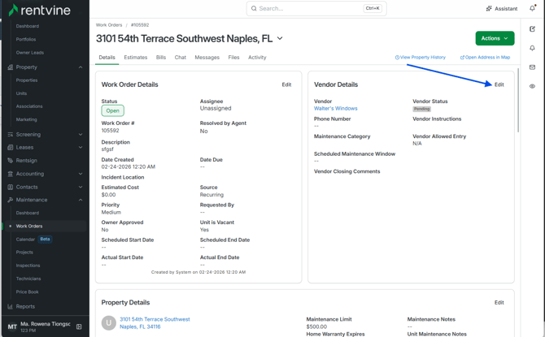Click the MT user avatar

tap(12, 326)
